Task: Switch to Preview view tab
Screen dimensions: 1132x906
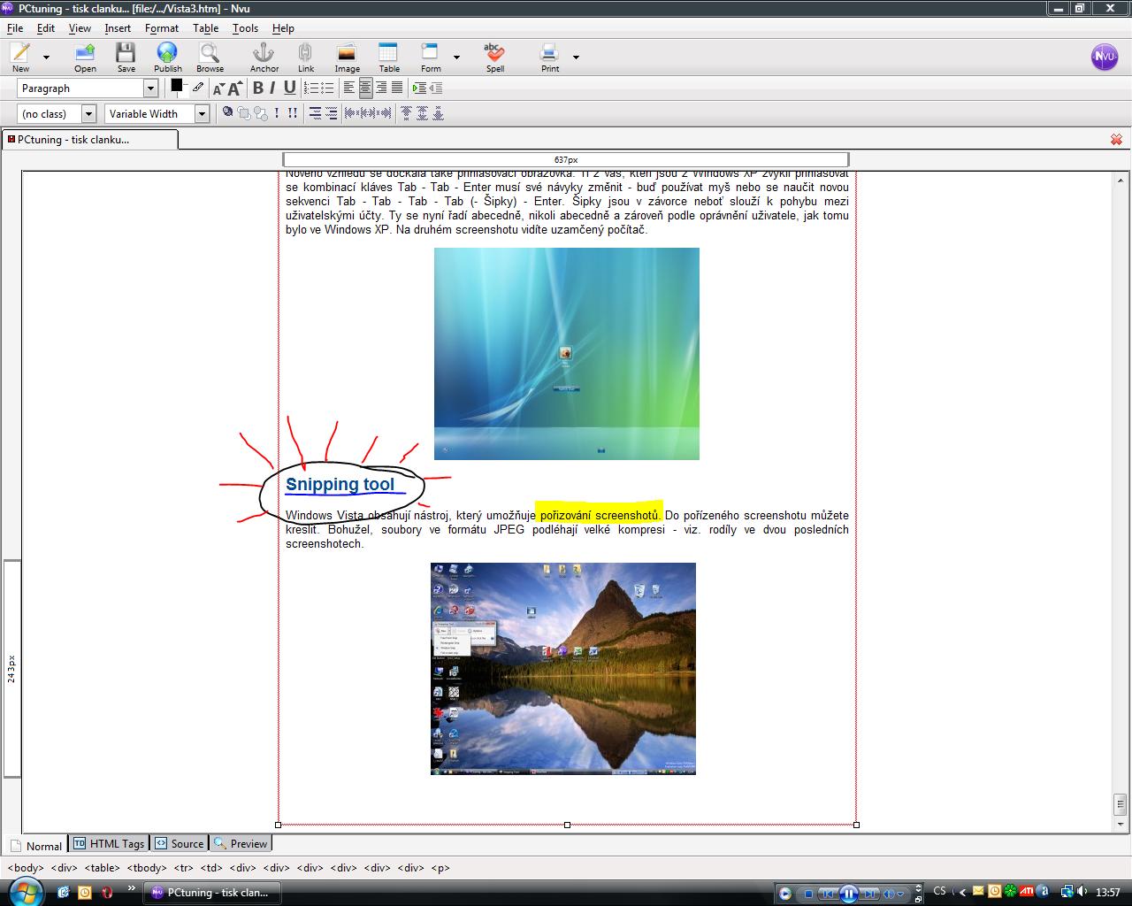Action: coord(241,843)
